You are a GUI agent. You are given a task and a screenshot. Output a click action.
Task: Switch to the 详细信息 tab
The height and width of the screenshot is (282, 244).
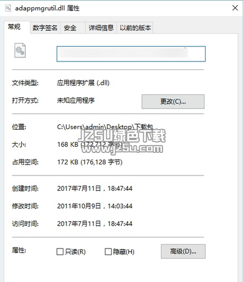(x=101, y=28)
